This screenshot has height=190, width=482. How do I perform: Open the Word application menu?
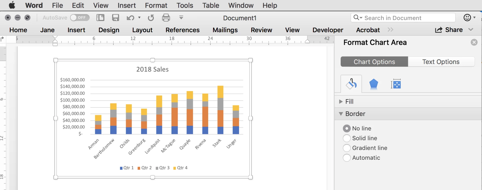click(x=34, y=5)
